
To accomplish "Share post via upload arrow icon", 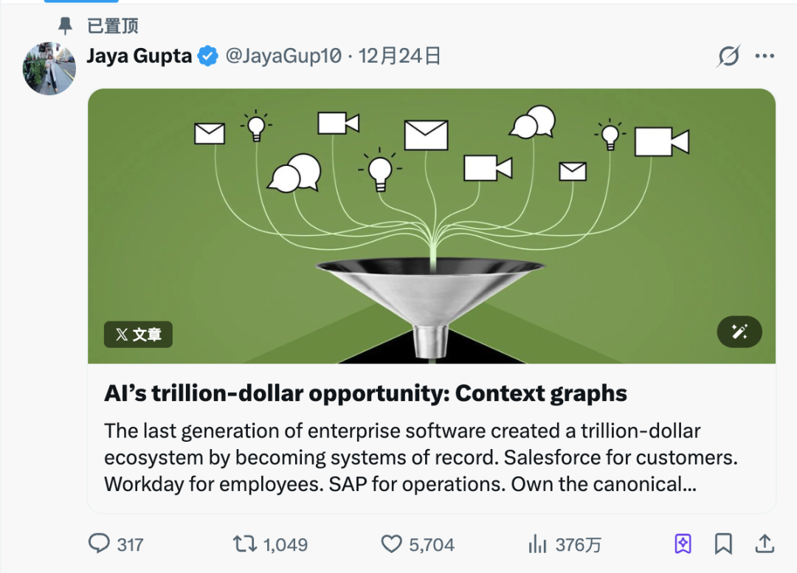I will [x=765, y=544].
